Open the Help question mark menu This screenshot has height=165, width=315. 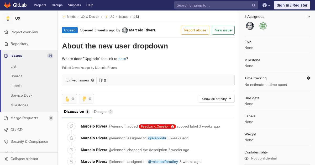(266, 5)
